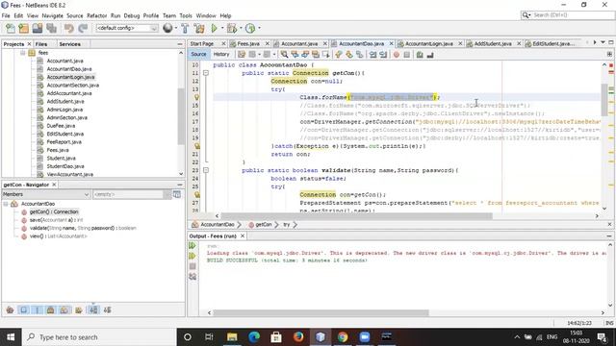Click the Stop Macro Recording square icon
Viewport: 616px width, 346px height.
tap(406, 55)
